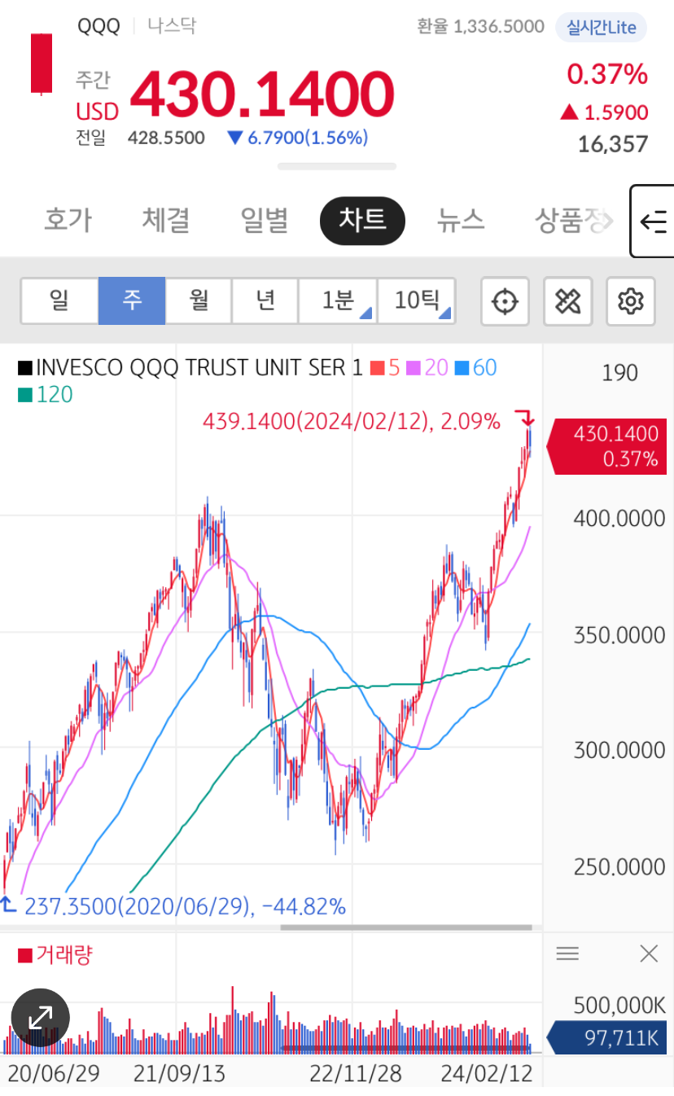Open the chart drawing tools icon
This screenshot has width=674, height=1096.
(567, 301)
